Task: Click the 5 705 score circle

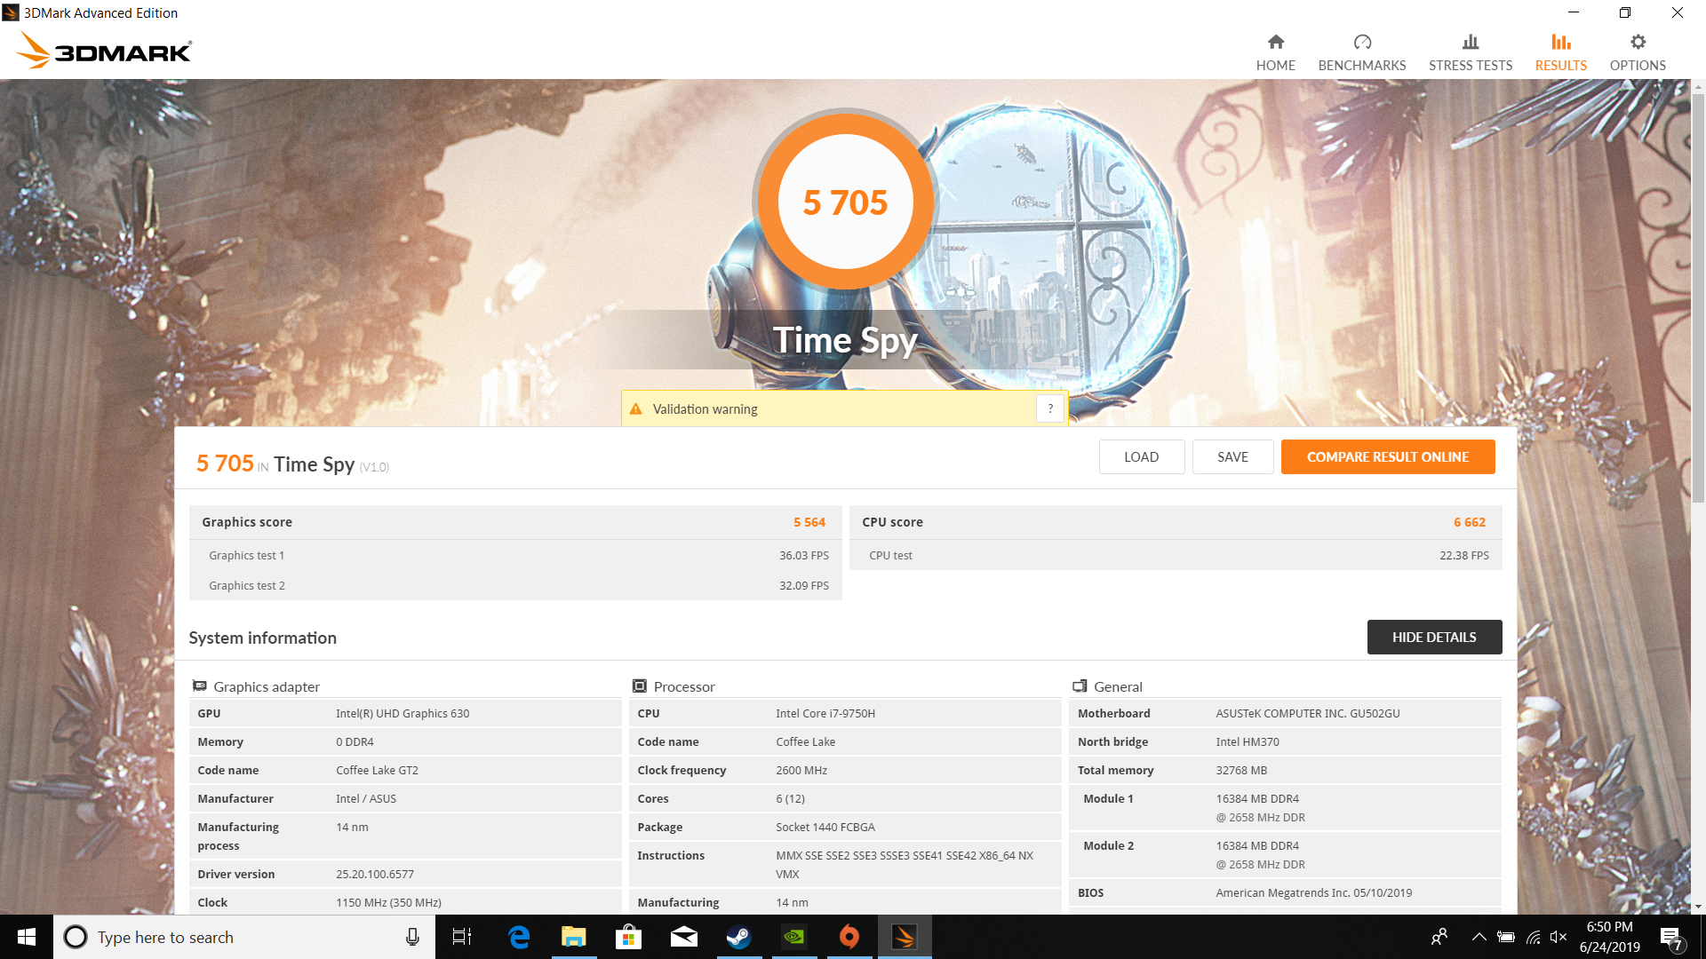Action: [845, 202]
